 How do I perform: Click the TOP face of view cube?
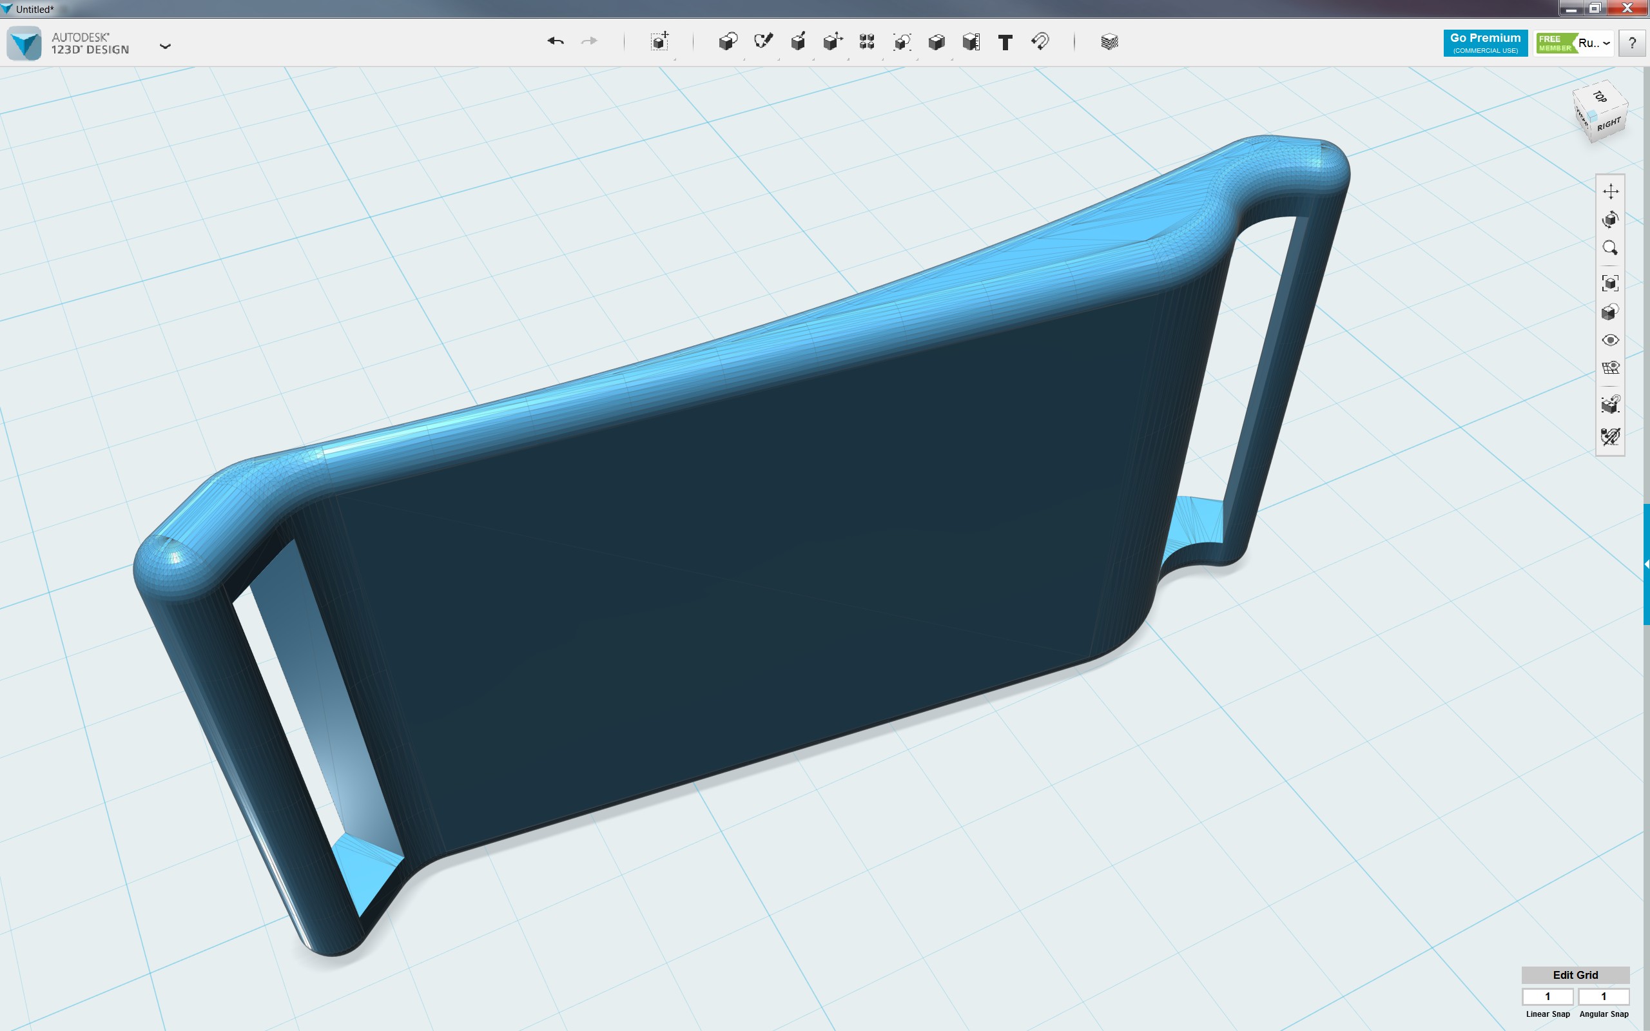(x=1600, y=97)
